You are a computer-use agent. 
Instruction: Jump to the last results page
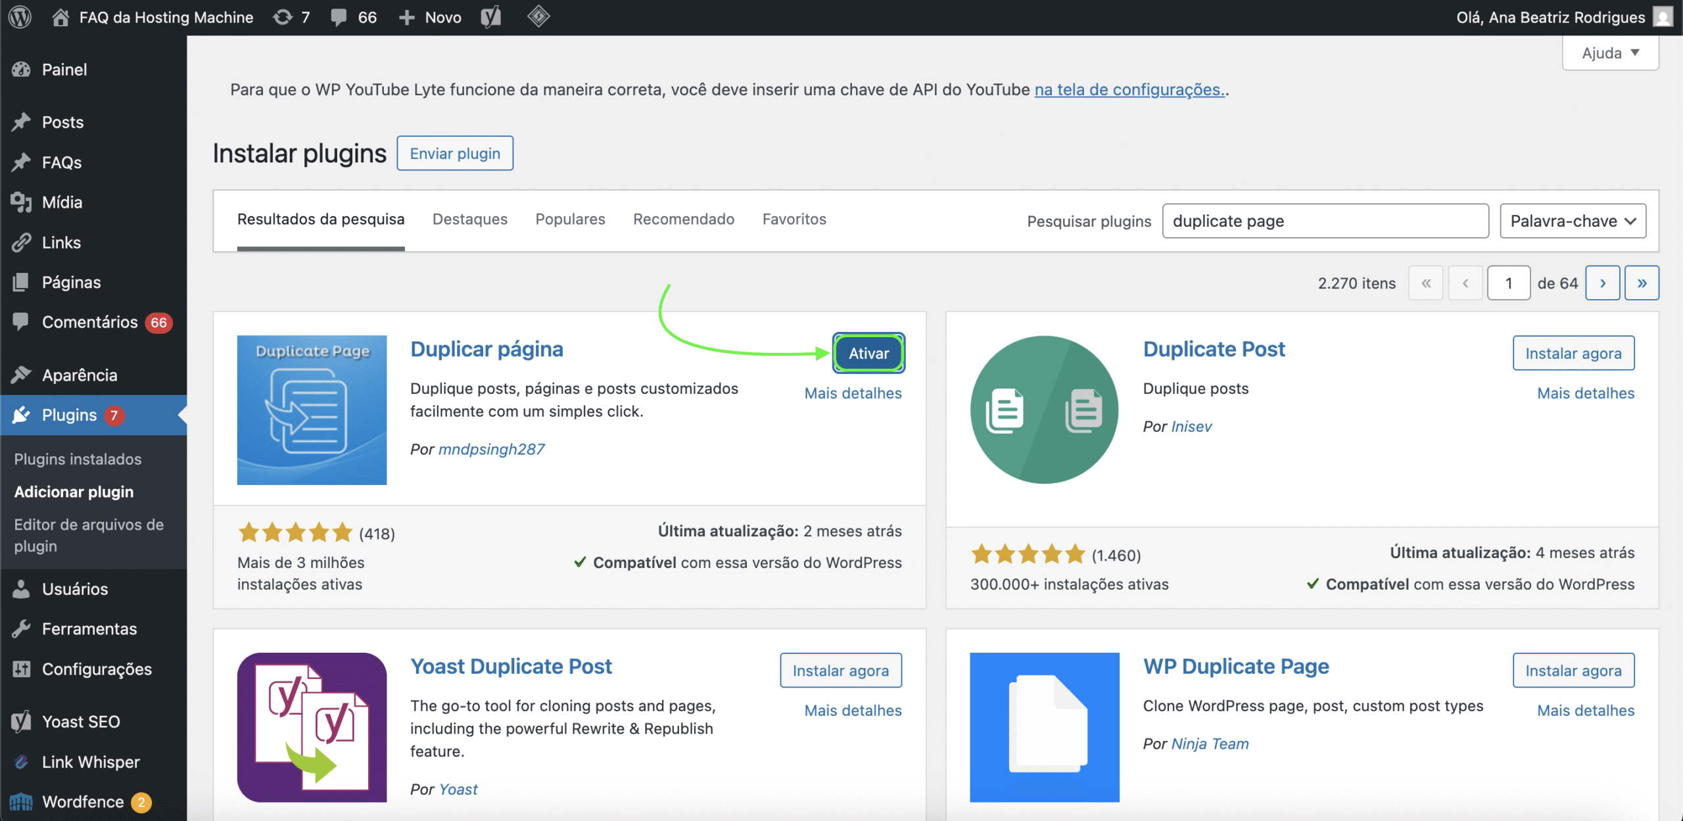click(x=1642, y=283)
